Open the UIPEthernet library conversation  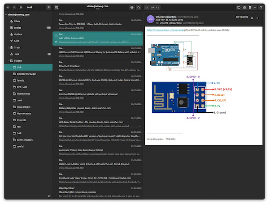pos(97,52)
